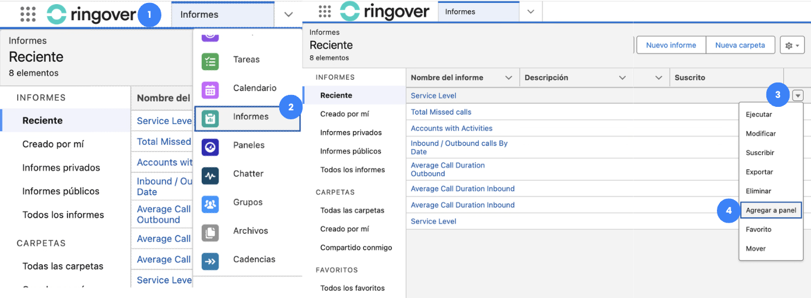This screenshot has width=811, height=298.
Task: Click the Tareas icon in navigation menu
Action: (x=210, y=60)
